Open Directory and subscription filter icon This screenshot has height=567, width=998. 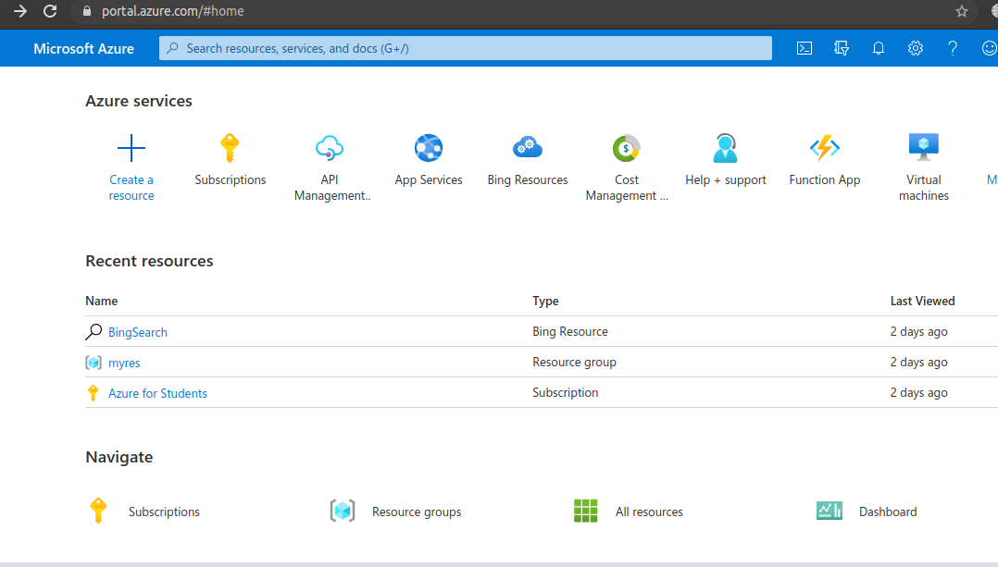(842, 48)
